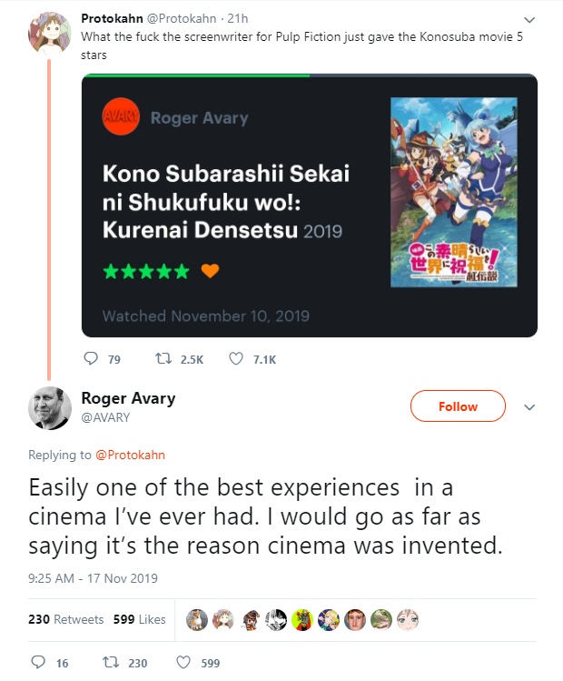Like Roger Avary's reply with 599 likes
This screenshot has width=563, height=681.
[183, 663]
